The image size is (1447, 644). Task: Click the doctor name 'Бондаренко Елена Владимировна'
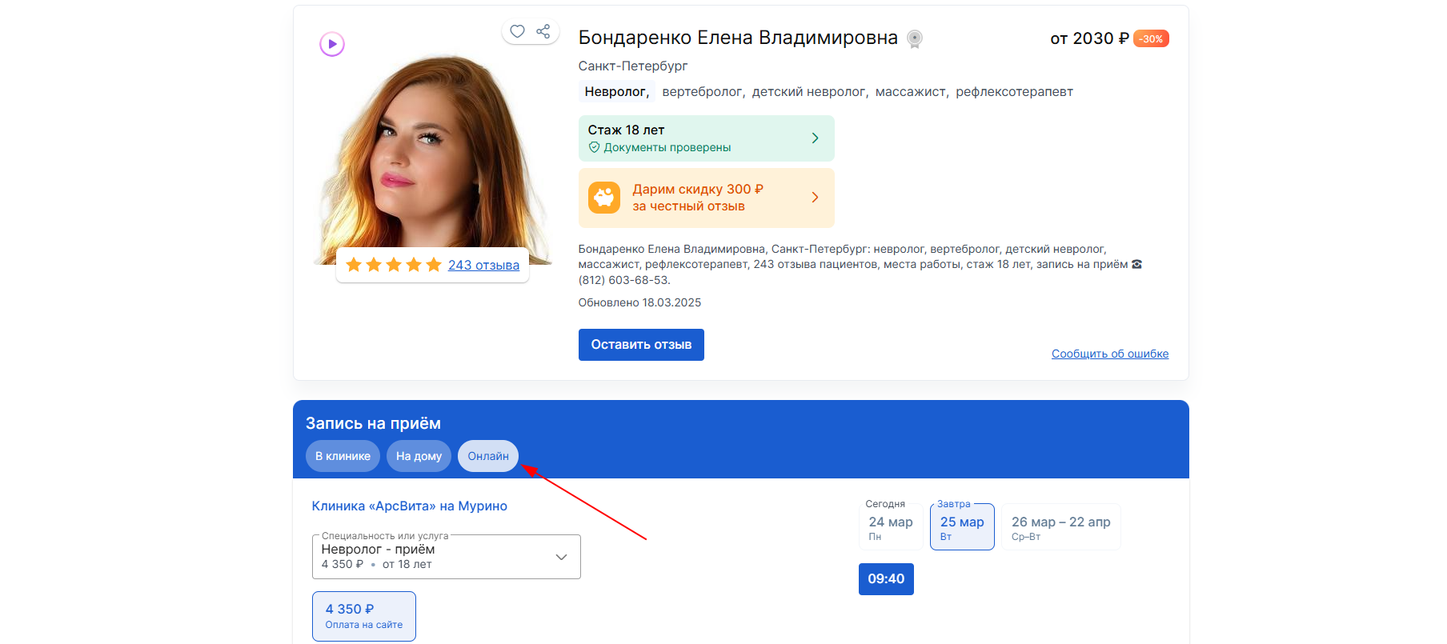point(738,38)
